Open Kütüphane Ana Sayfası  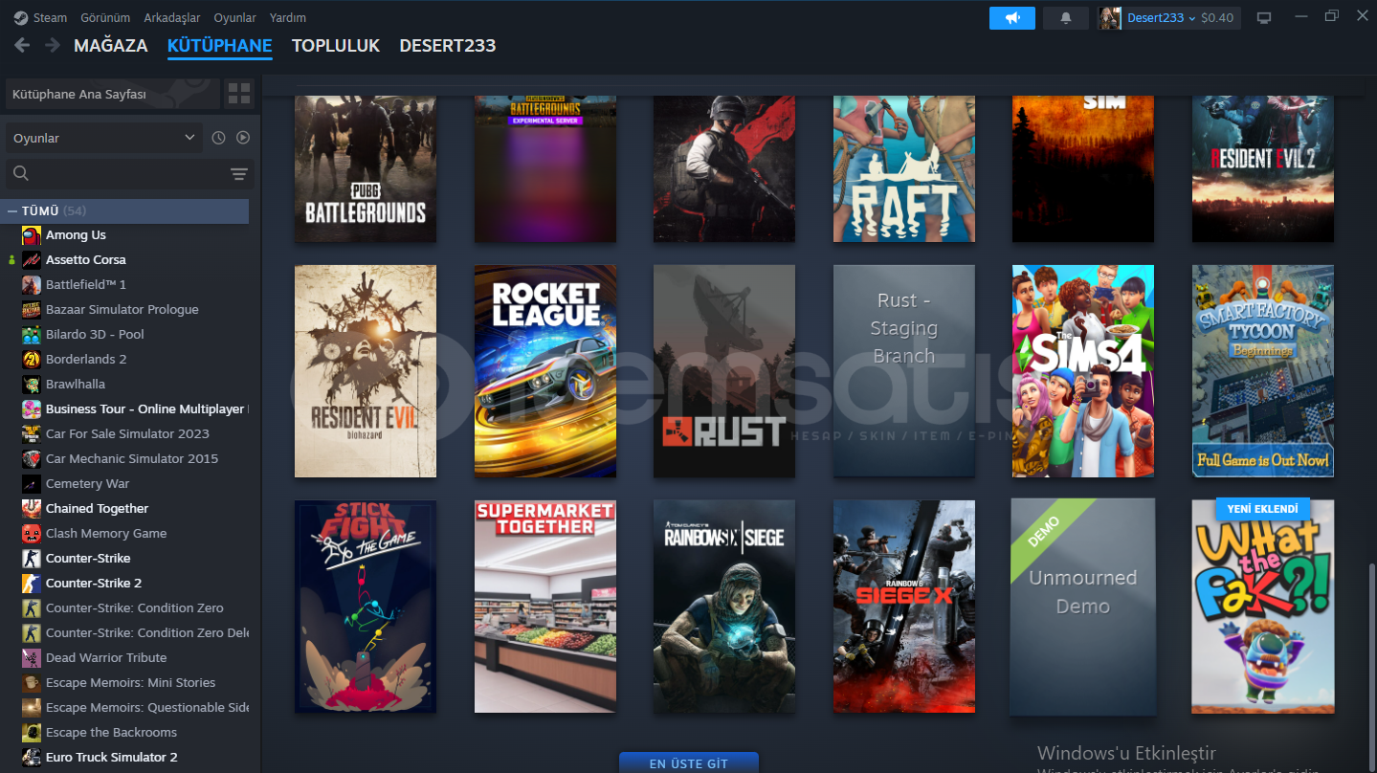[113, 94]
